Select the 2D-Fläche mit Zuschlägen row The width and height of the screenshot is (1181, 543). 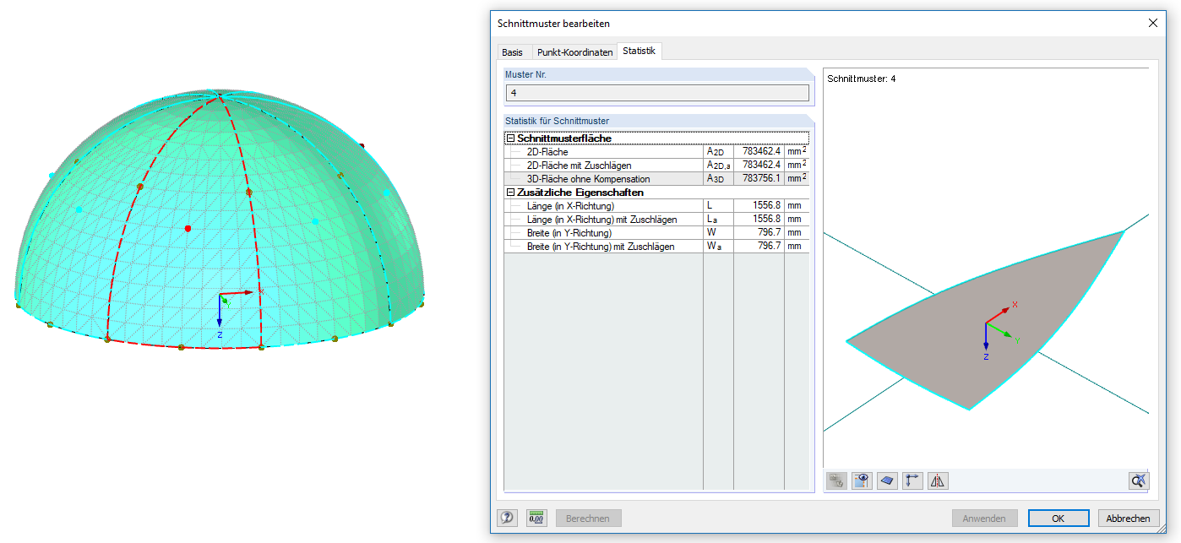(x=656, y=165)
